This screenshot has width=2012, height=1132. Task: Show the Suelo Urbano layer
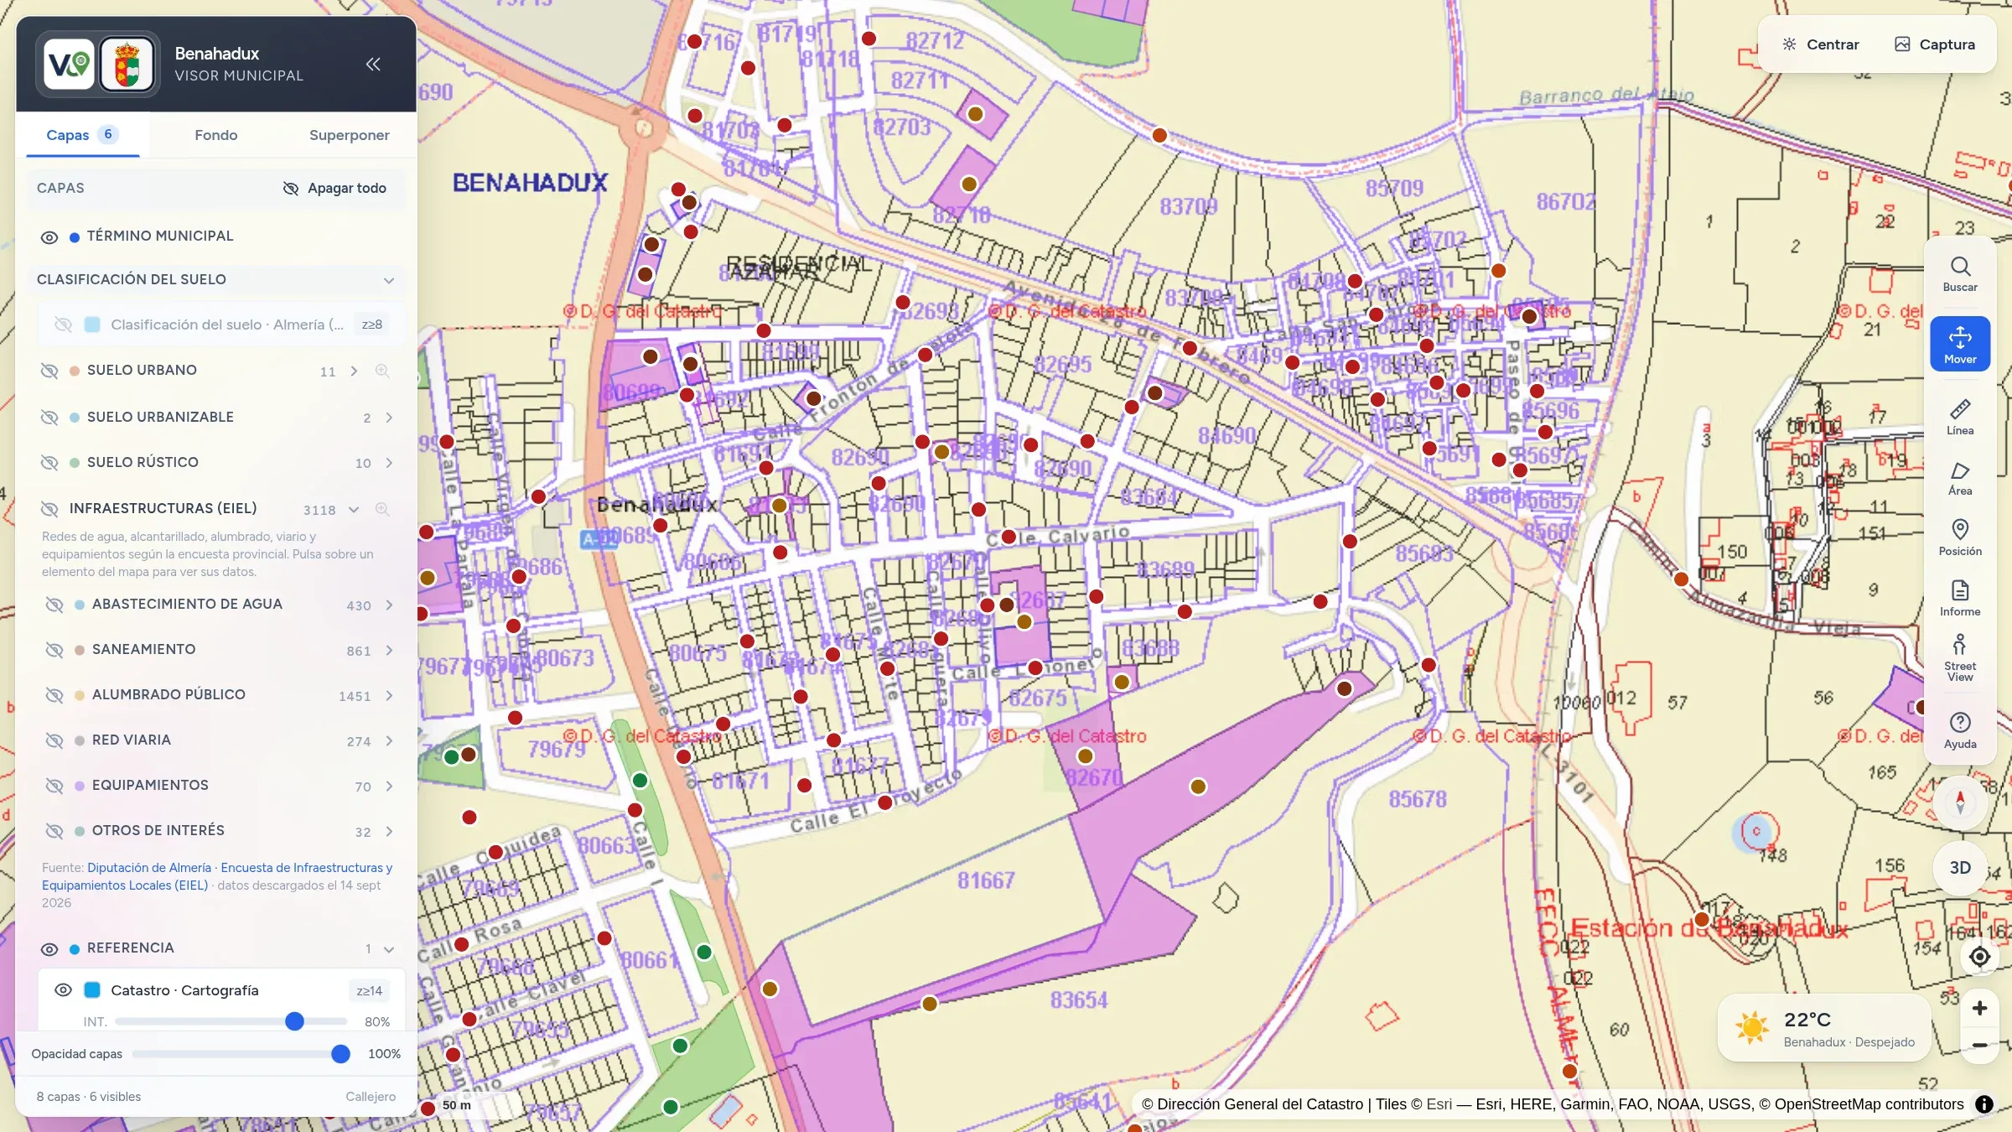tap(49, 371)
